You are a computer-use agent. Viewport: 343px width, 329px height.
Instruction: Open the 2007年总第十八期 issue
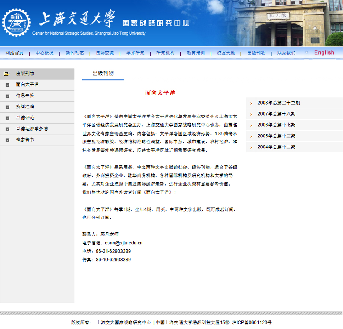(276, 114)
